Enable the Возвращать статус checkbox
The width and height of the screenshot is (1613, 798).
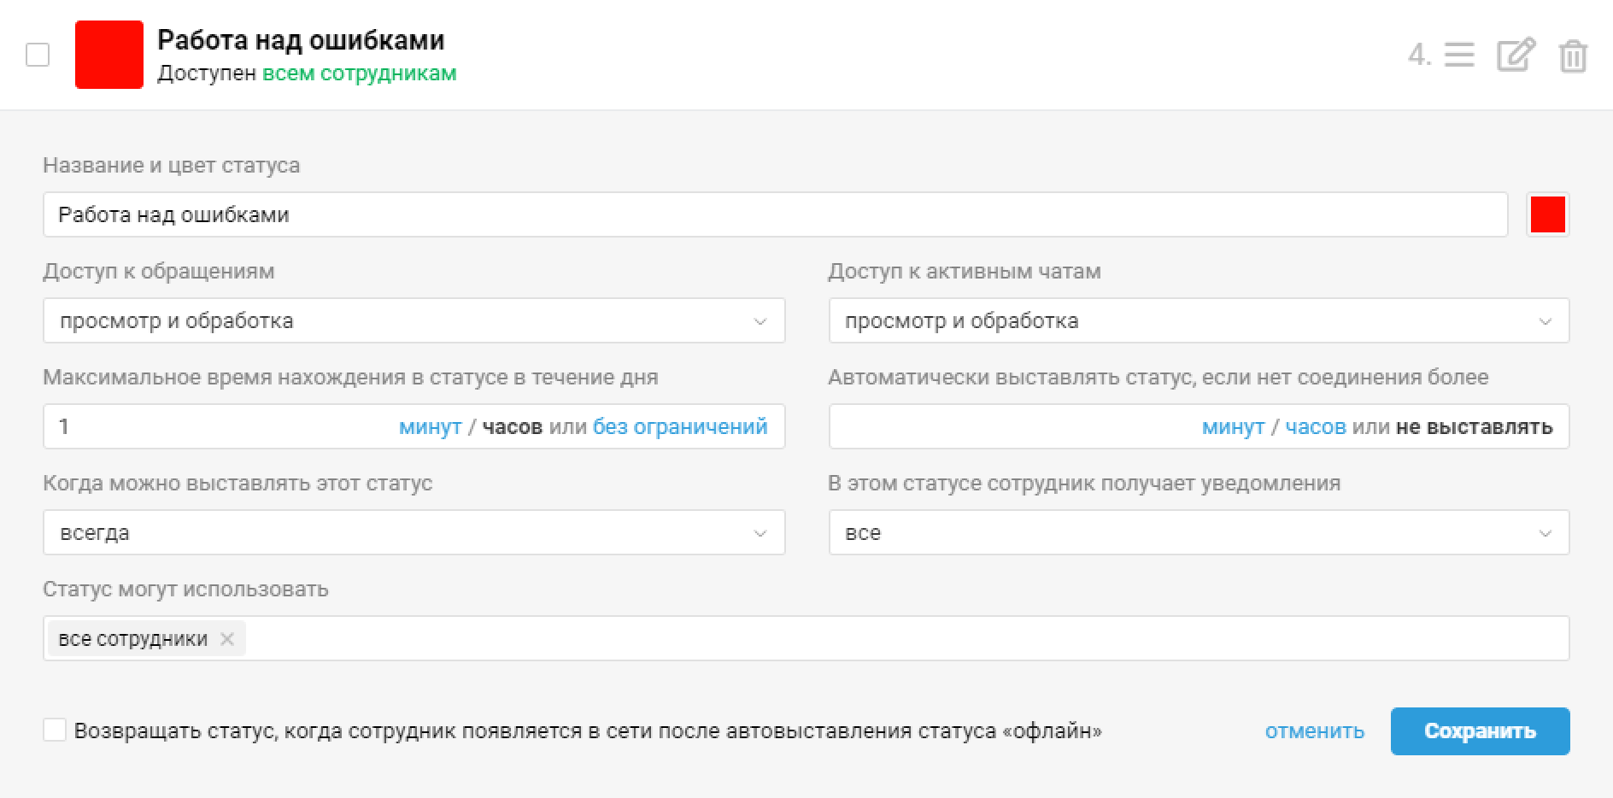click(55, 731)
